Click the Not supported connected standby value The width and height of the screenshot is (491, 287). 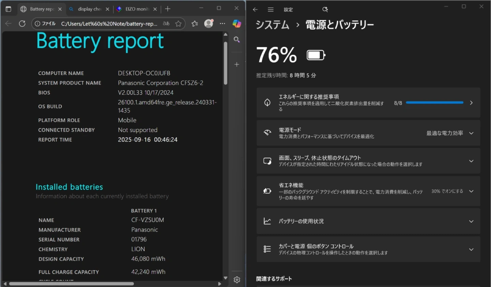pyautogui.click(x=138, y=130)
